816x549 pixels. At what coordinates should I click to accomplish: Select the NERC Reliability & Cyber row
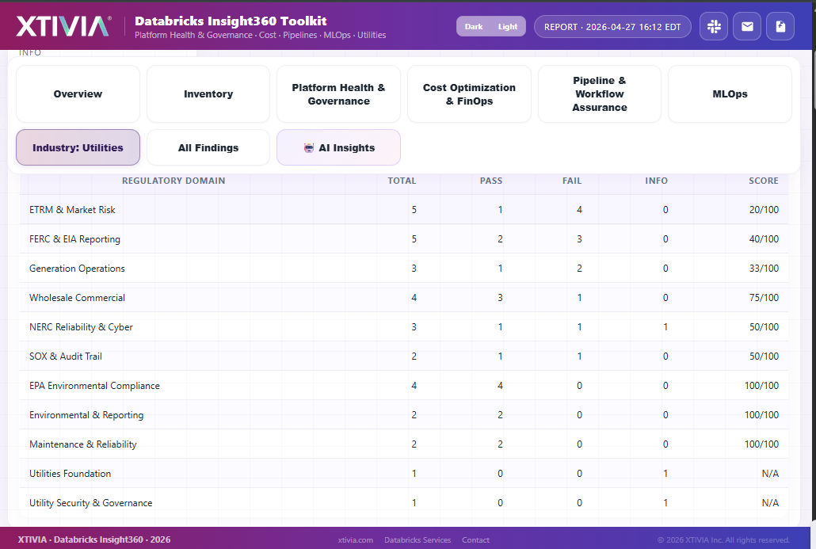[404, 327]
